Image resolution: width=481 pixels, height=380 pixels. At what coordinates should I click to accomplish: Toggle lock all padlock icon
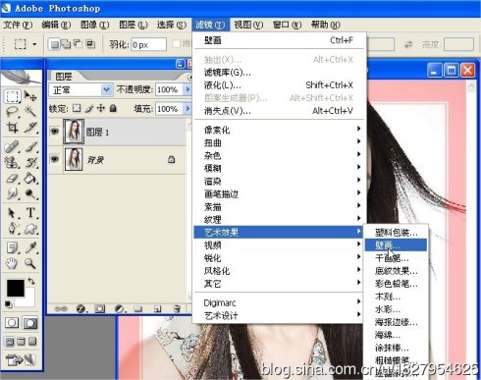click(x=113, y=108)
